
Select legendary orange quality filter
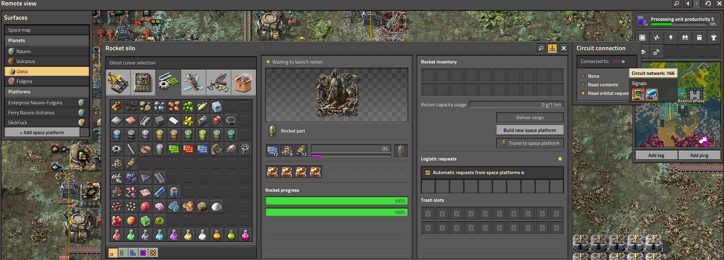[153, 253]
